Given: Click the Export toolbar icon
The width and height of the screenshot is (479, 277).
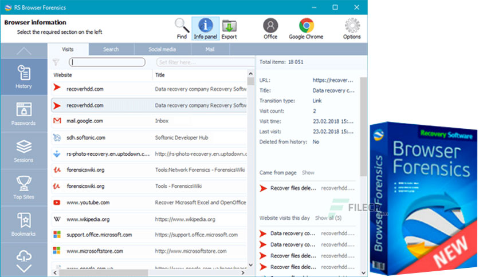Looking at the screenshot, I should tap(229, 29).
